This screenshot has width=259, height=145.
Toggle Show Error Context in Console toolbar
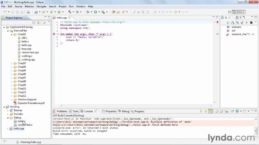click(x=210, y=111)
